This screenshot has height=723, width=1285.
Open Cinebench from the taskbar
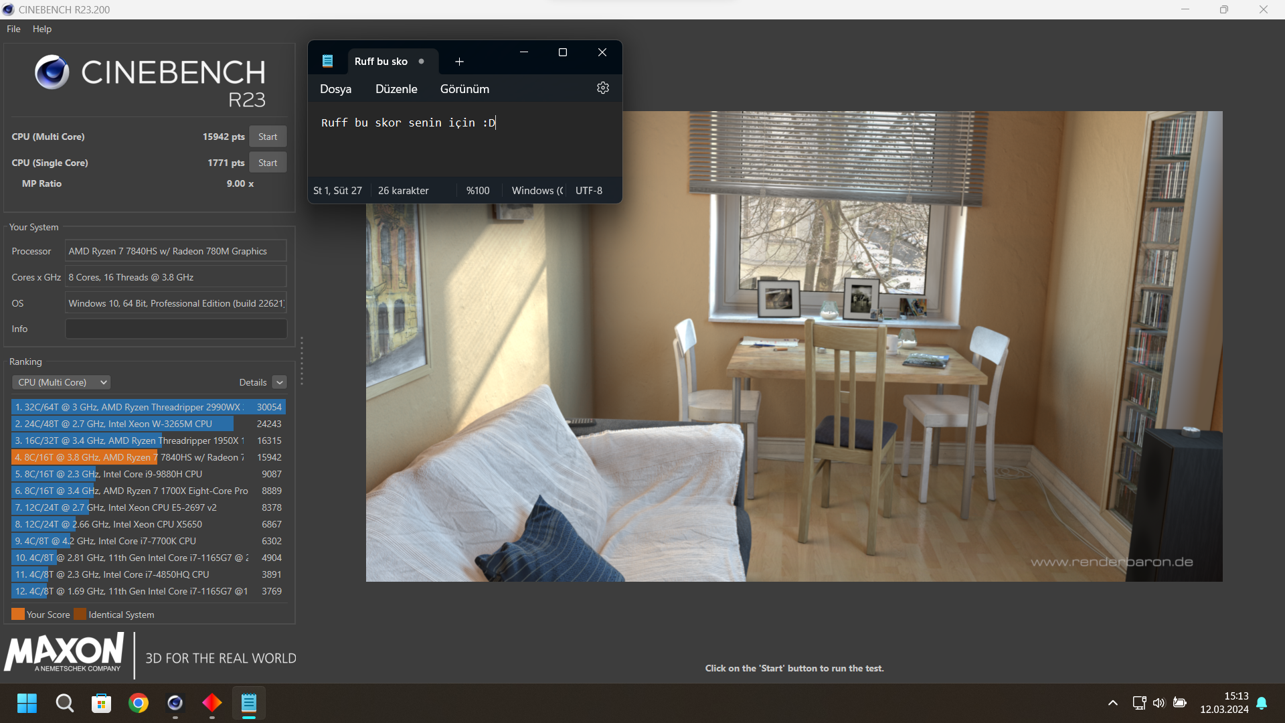pyautogui.click(x=175, y=703)
